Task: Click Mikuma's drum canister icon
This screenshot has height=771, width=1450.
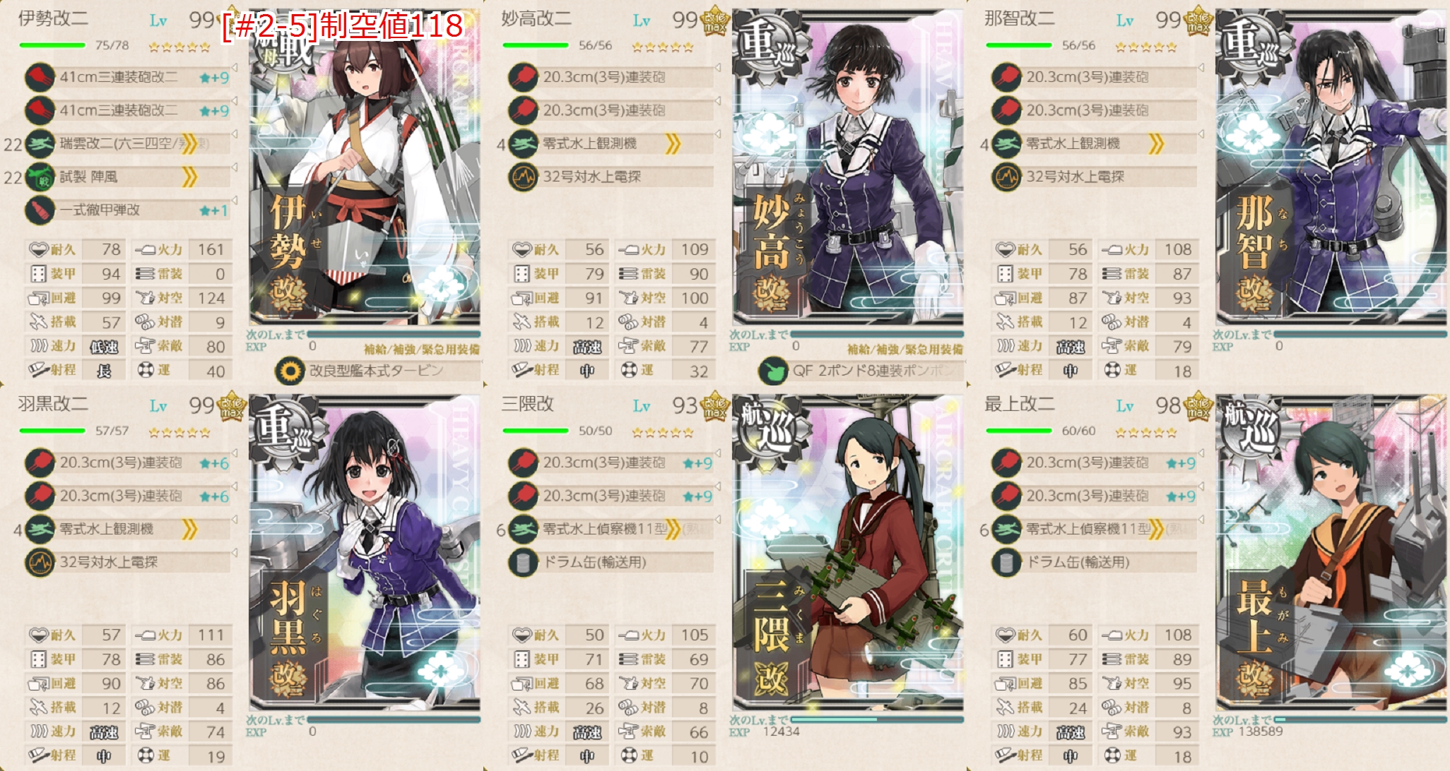Action: (x=523, y=563)
